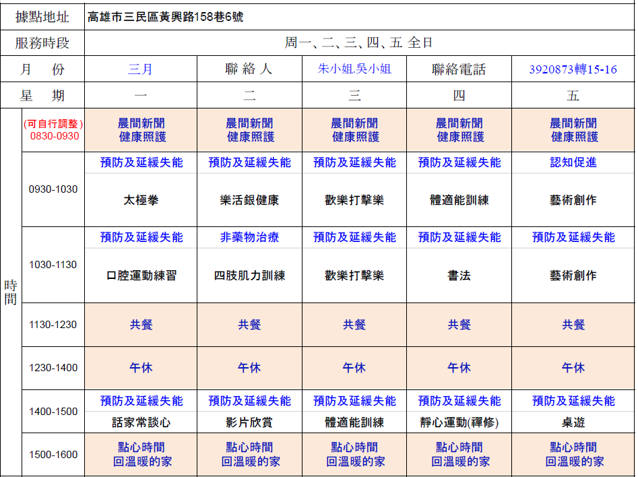The height and width of the screenshot is (477, 638).
Task: Select the 非藥物治療 category label
Action: click(249, 237)
